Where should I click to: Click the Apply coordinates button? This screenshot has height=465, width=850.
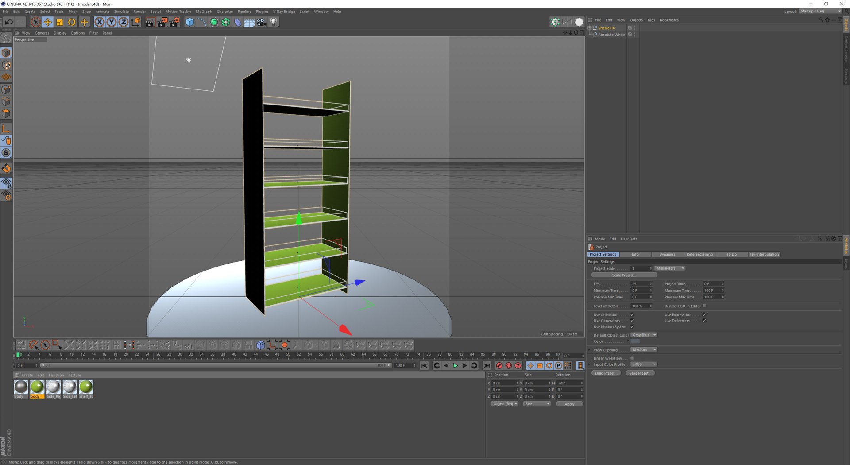pos(569,404)
